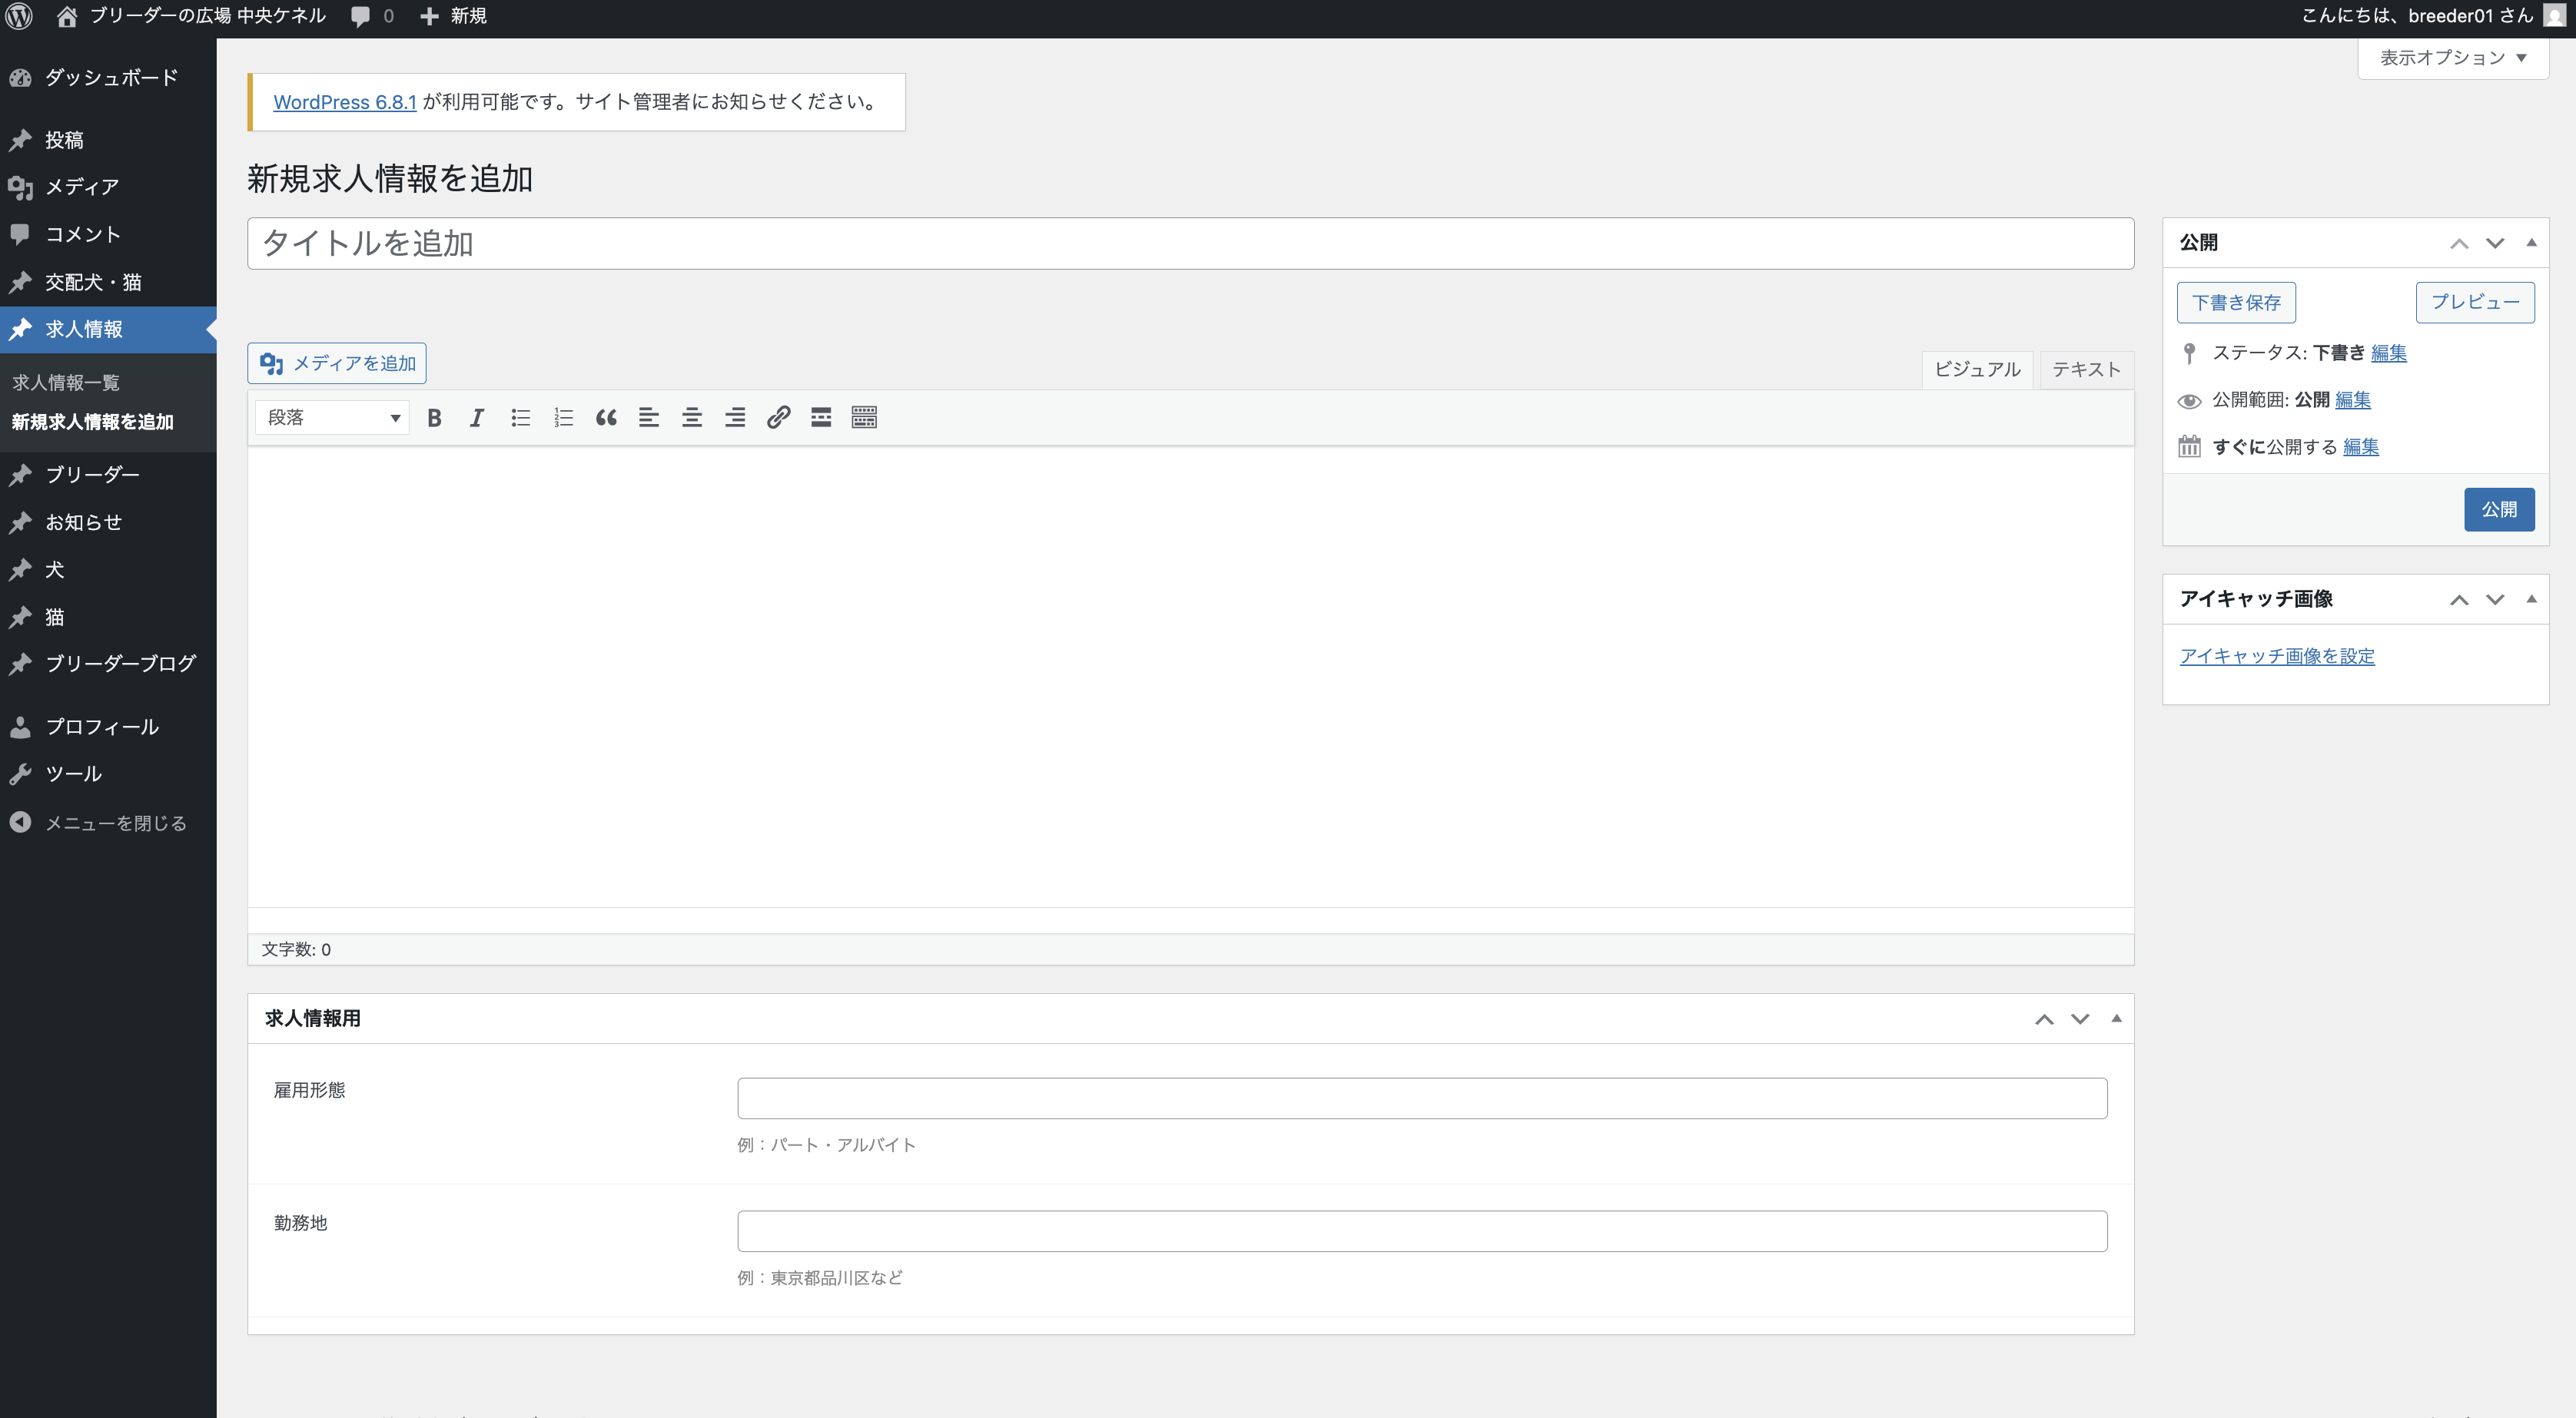The image size is (2576, 1418).
Task: Move the アイキャッチ画像 panel down
Action: (2495, 600)
